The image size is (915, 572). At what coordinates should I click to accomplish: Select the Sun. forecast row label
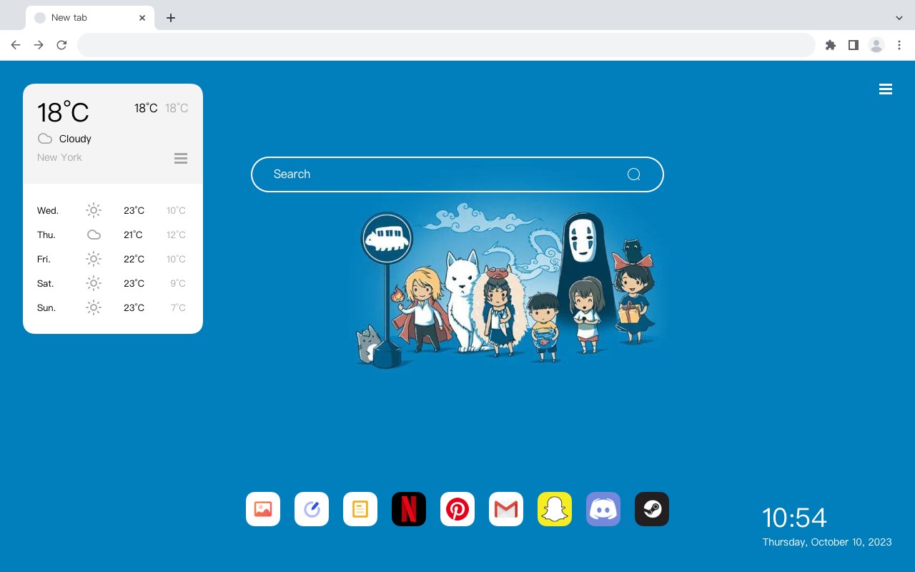tap(46, 308)
